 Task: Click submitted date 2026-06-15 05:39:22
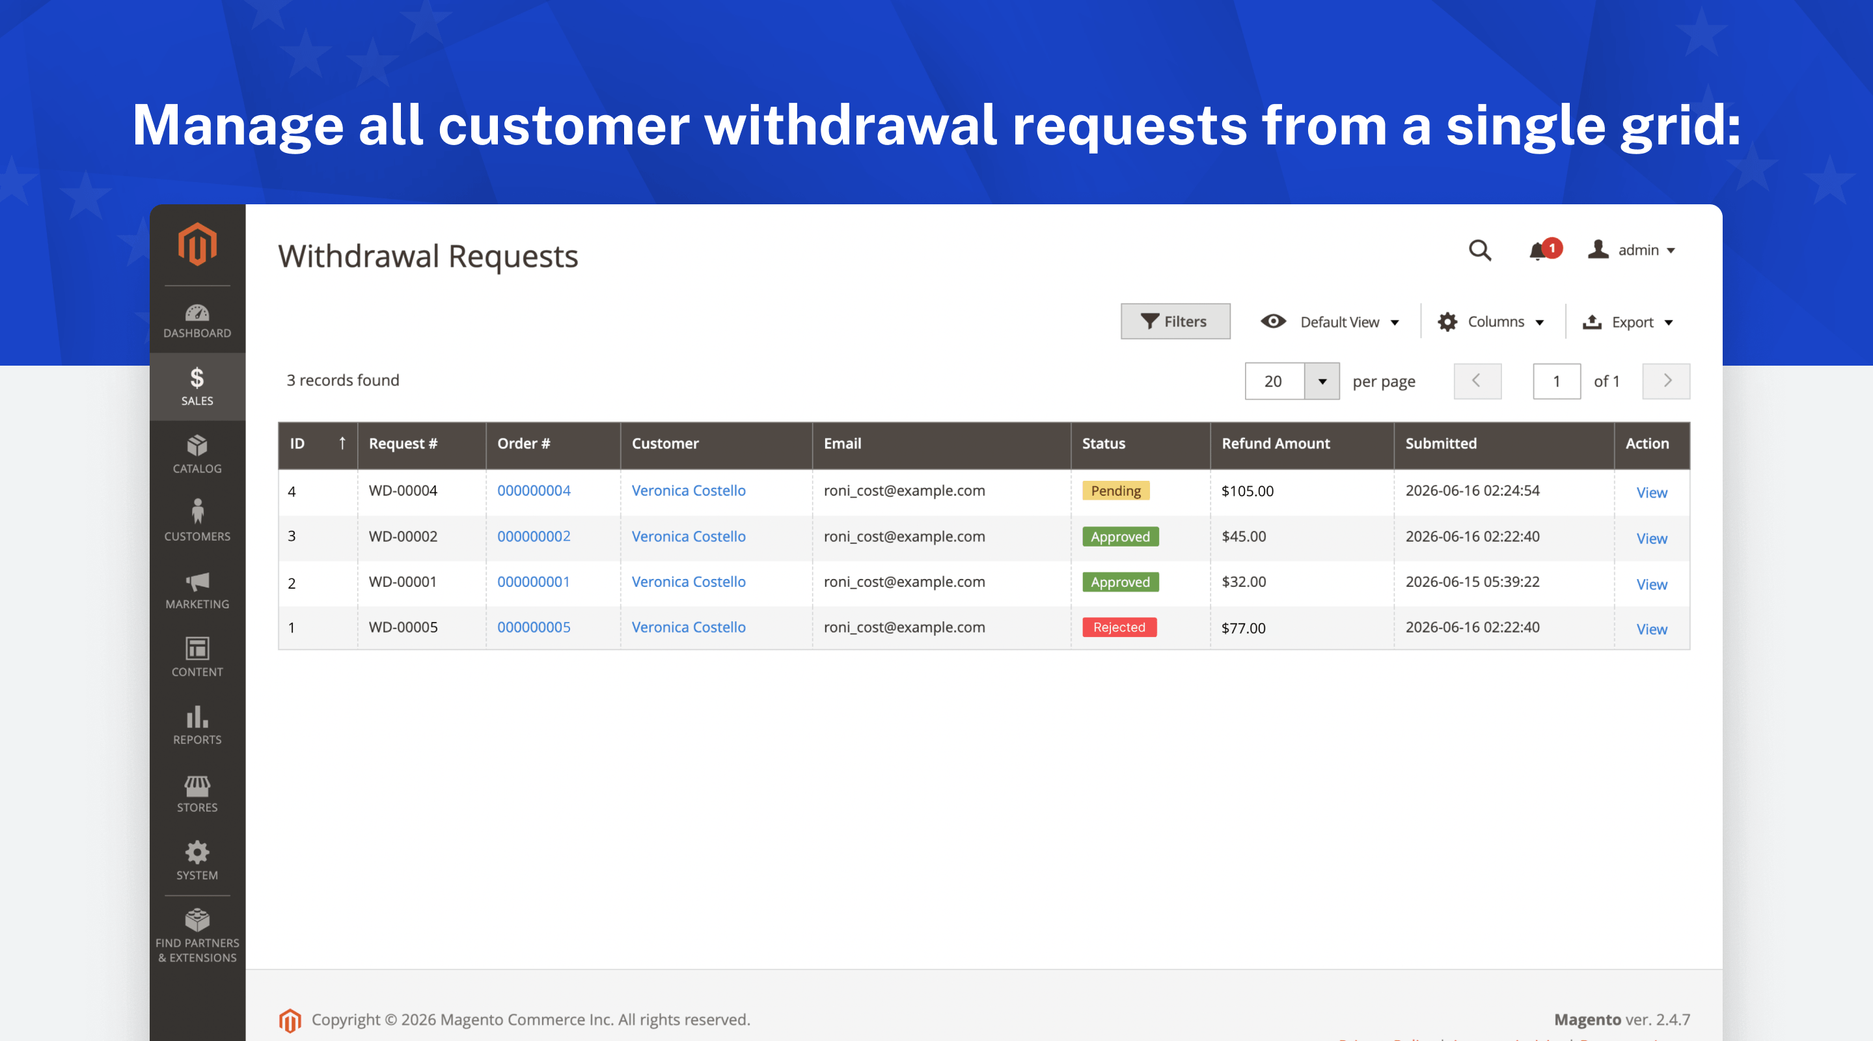click(1472, 582)
